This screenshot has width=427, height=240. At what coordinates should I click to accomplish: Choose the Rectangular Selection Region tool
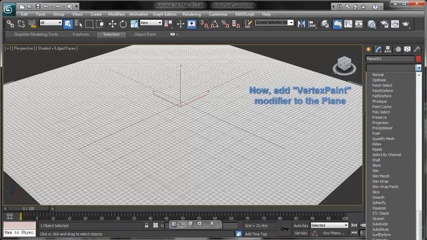[89, 24]
